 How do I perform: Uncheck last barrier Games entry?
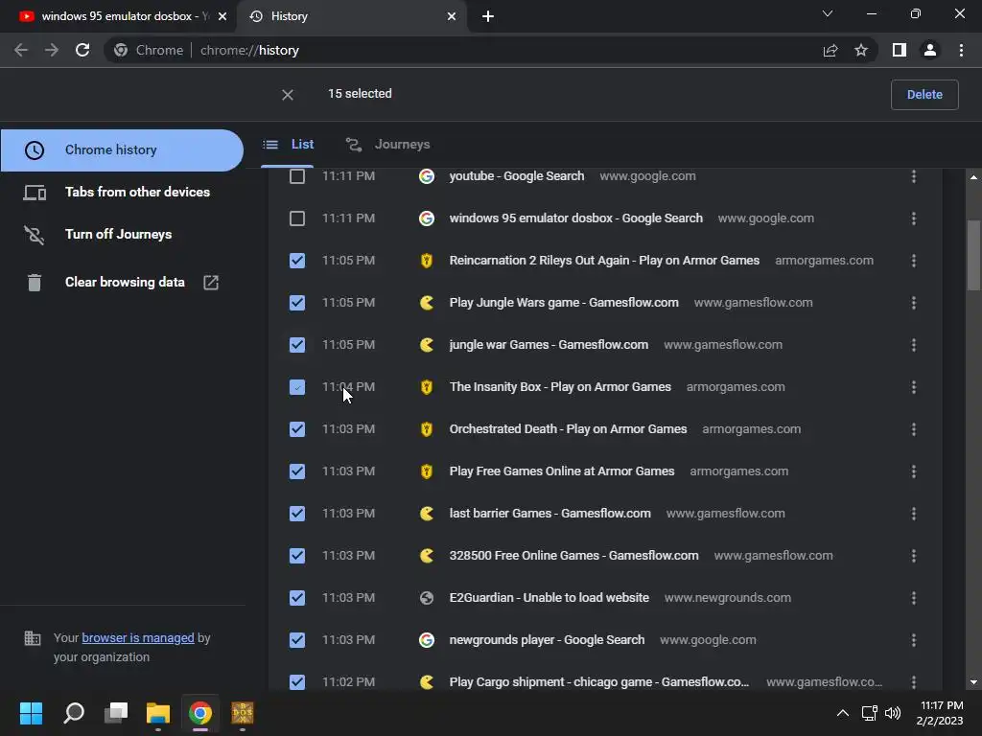tap(297, 514)
